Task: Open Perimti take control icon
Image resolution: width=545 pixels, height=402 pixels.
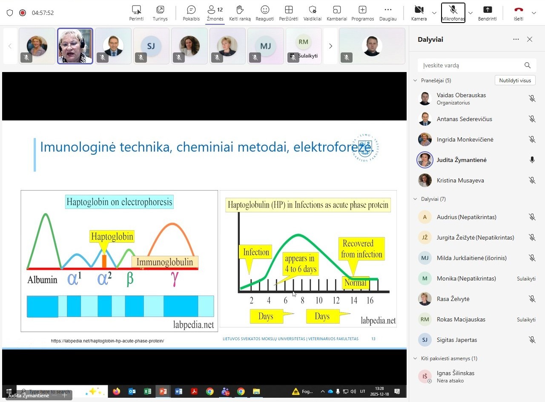Action: click(x=136, y=10)
